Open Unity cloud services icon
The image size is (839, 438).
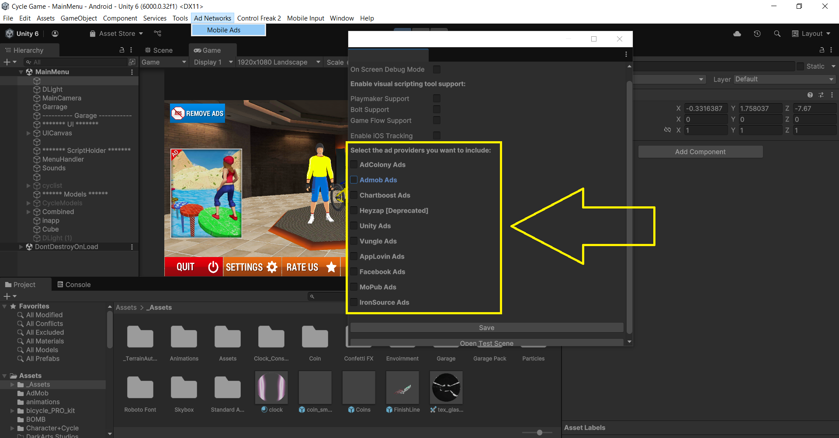click(x=737, y=34)
